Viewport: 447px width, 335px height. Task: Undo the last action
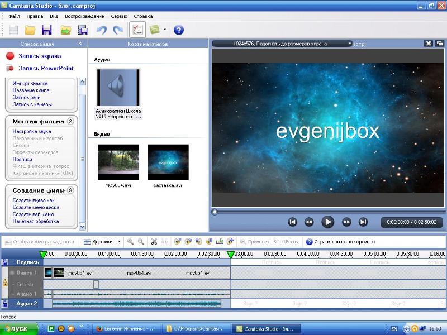(102, 30)
